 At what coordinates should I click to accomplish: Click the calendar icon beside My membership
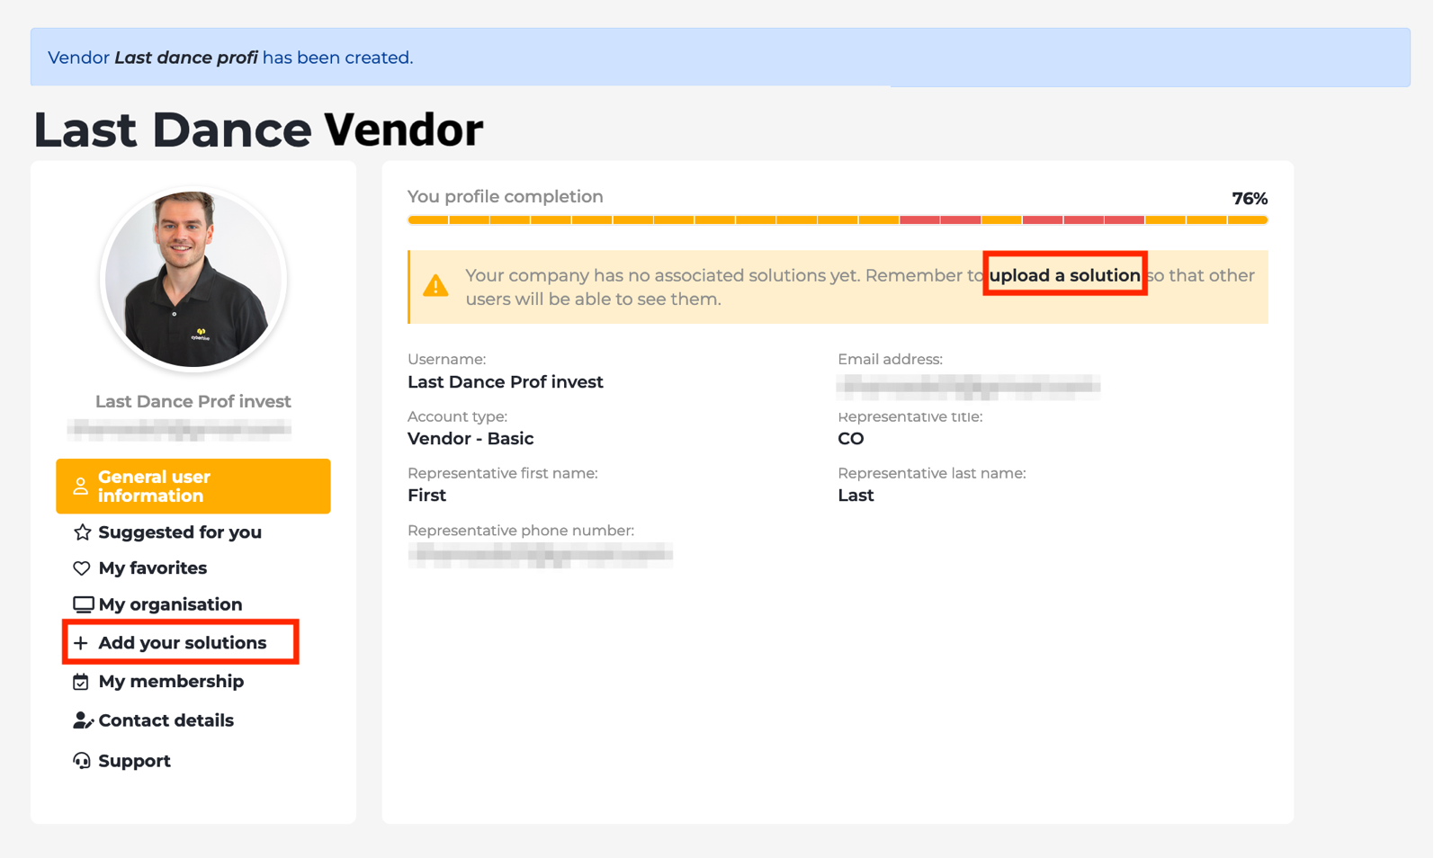tap(81, 682)
